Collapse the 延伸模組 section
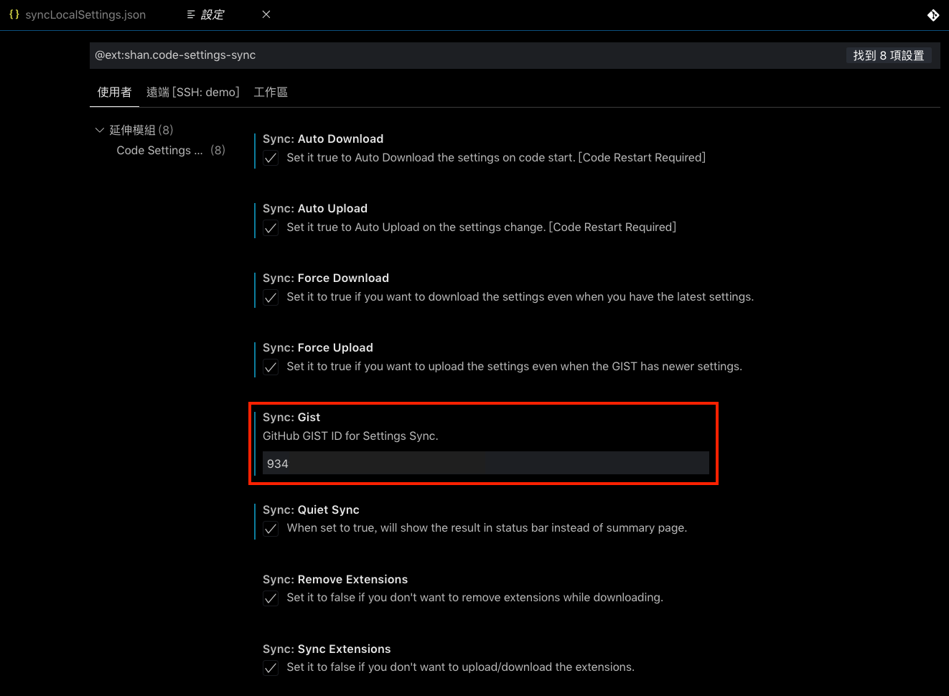 click(x=100, y=130)
